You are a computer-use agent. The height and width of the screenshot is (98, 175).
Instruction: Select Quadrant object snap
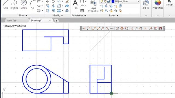point(122,29)
